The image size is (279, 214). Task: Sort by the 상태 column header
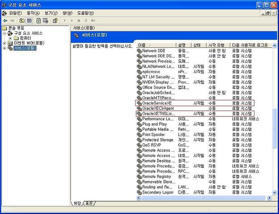coord(199,45)
